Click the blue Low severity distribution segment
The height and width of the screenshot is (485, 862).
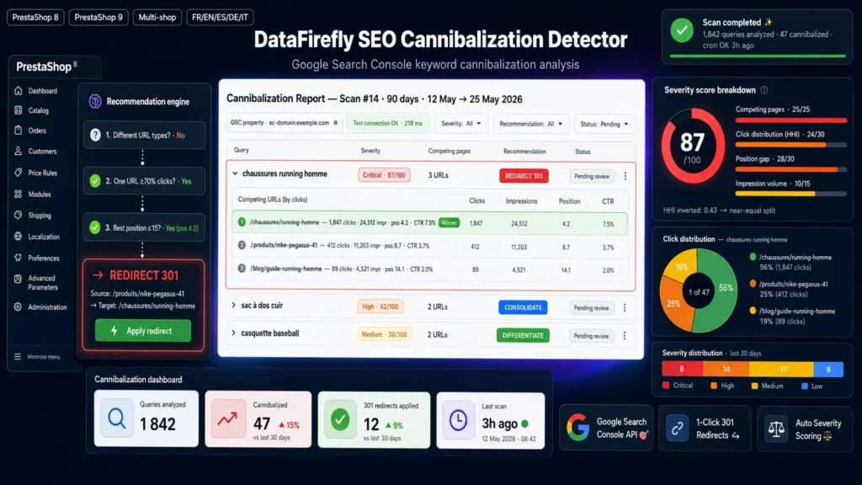[828, 370]
